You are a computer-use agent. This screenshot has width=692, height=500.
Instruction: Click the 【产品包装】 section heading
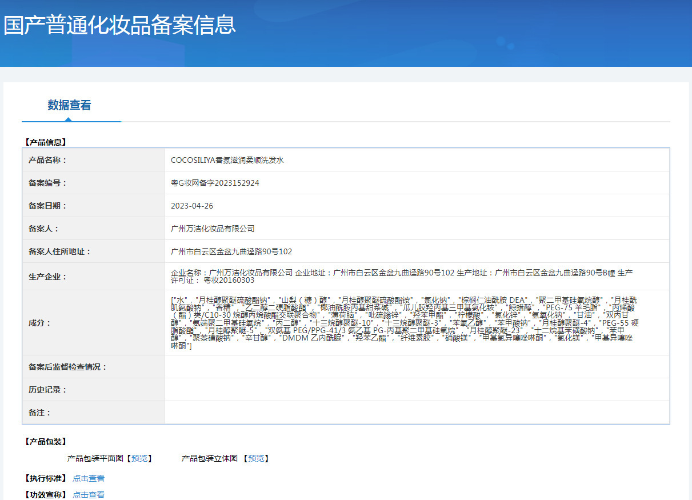45,442
